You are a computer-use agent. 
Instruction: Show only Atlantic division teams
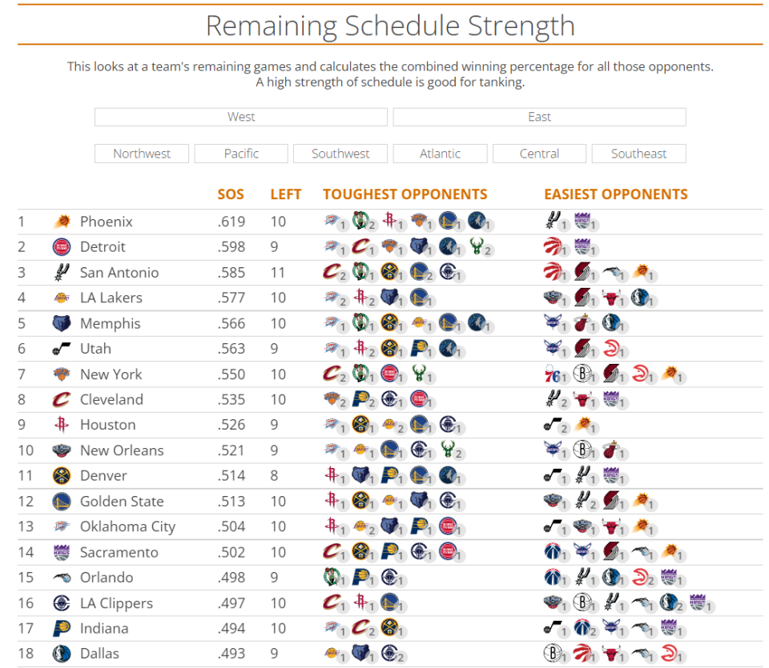440,154
